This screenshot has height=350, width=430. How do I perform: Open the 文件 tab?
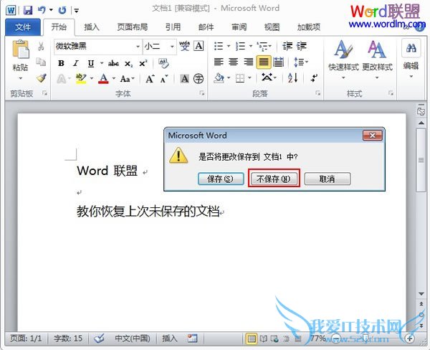23,27
